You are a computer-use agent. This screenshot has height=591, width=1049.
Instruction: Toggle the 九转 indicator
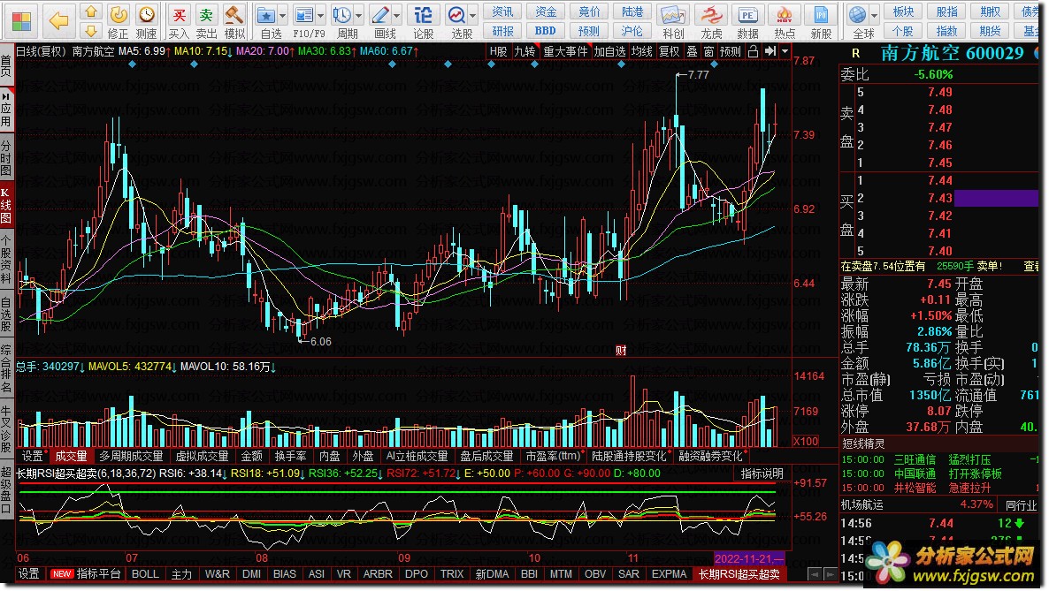click(524, 51)
